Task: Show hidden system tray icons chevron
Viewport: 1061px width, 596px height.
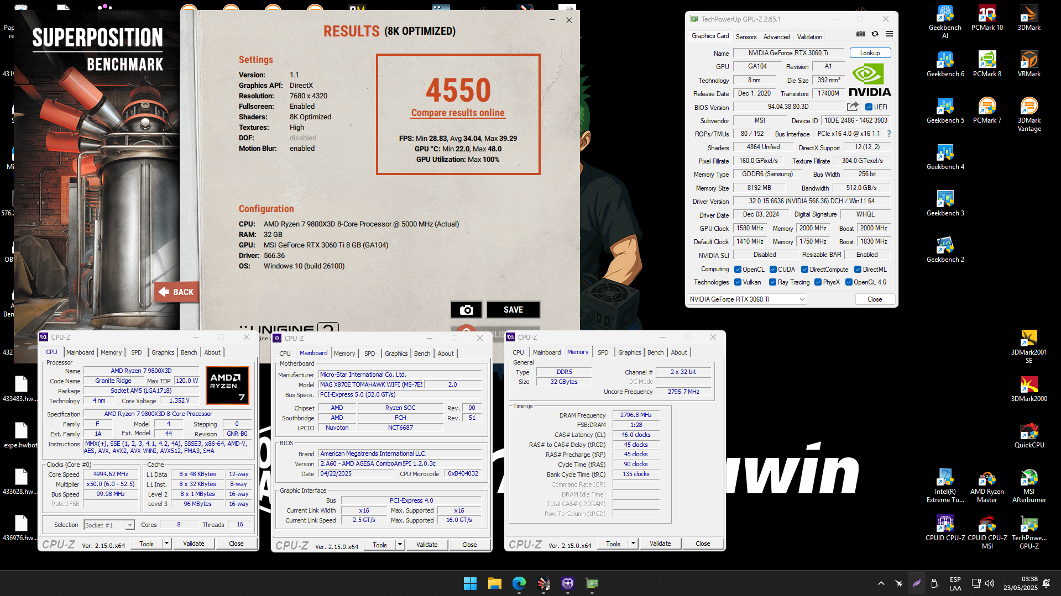Action: [x=881, y=583]
